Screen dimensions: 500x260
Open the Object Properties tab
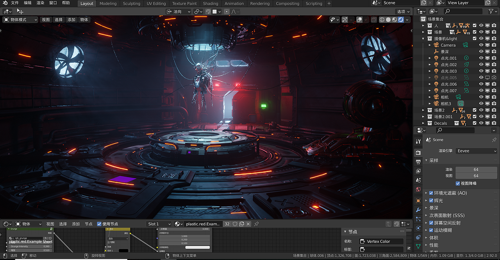[x=418, y=200]
